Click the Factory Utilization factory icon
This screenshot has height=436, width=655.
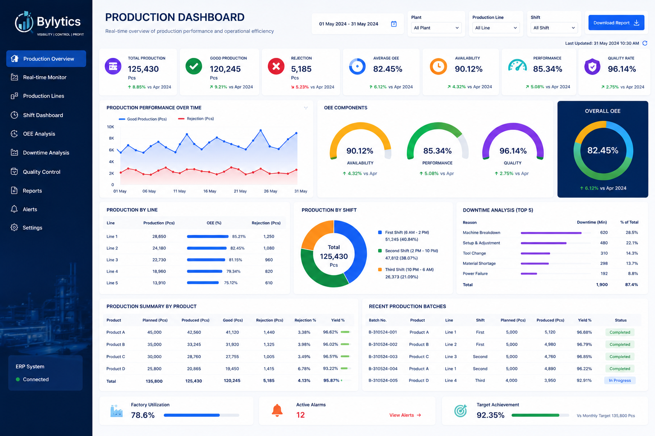pos(116,410)
